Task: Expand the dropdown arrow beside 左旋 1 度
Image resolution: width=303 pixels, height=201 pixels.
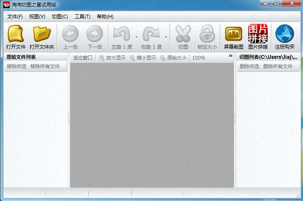Action: pos(136,37)
